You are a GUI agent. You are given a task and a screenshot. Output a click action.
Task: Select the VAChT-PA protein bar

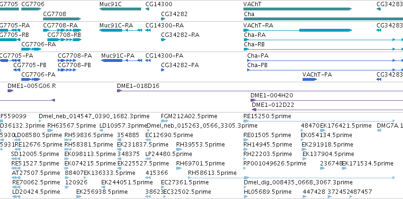tap(310, 79)
